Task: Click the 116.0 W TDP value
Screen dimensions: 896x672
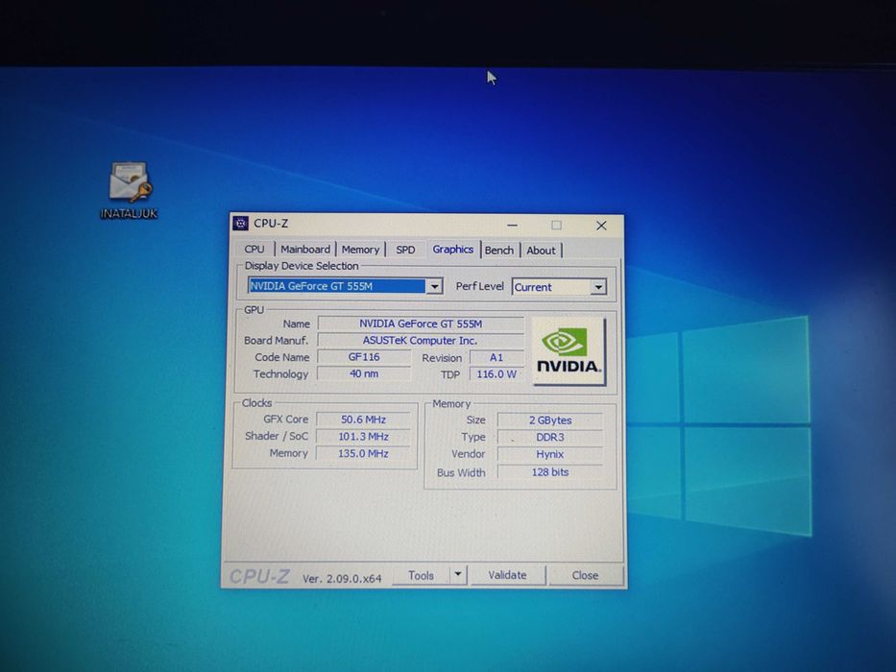Action: point(496,374)
